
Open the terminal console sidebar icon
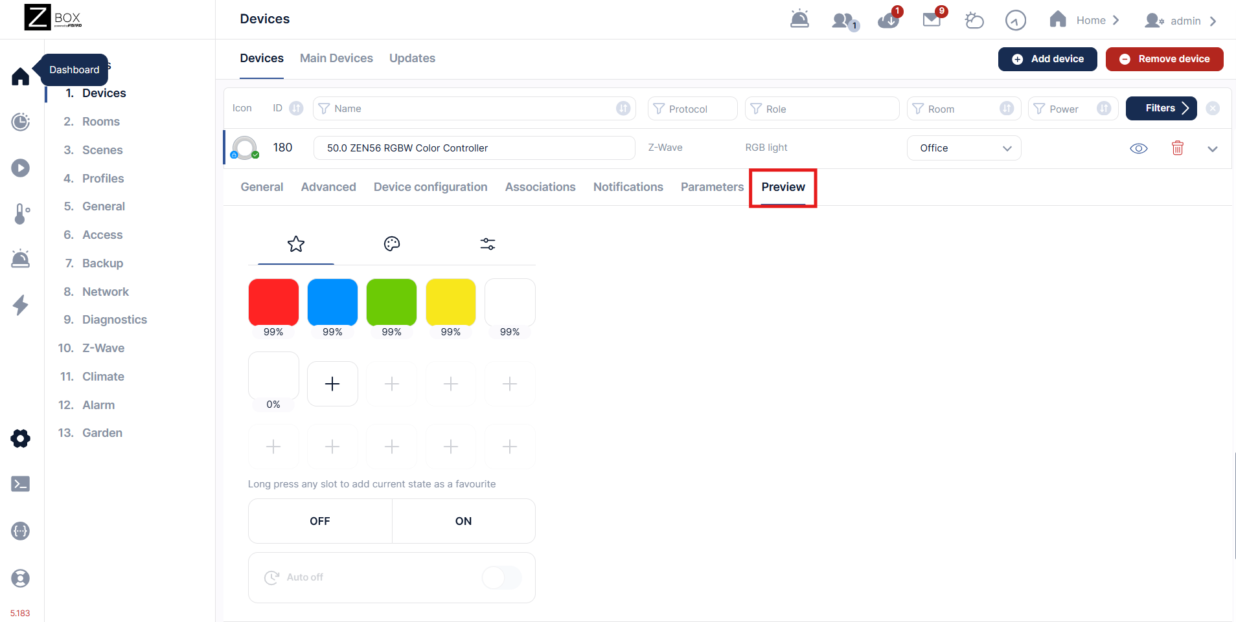tap(21, 484)
